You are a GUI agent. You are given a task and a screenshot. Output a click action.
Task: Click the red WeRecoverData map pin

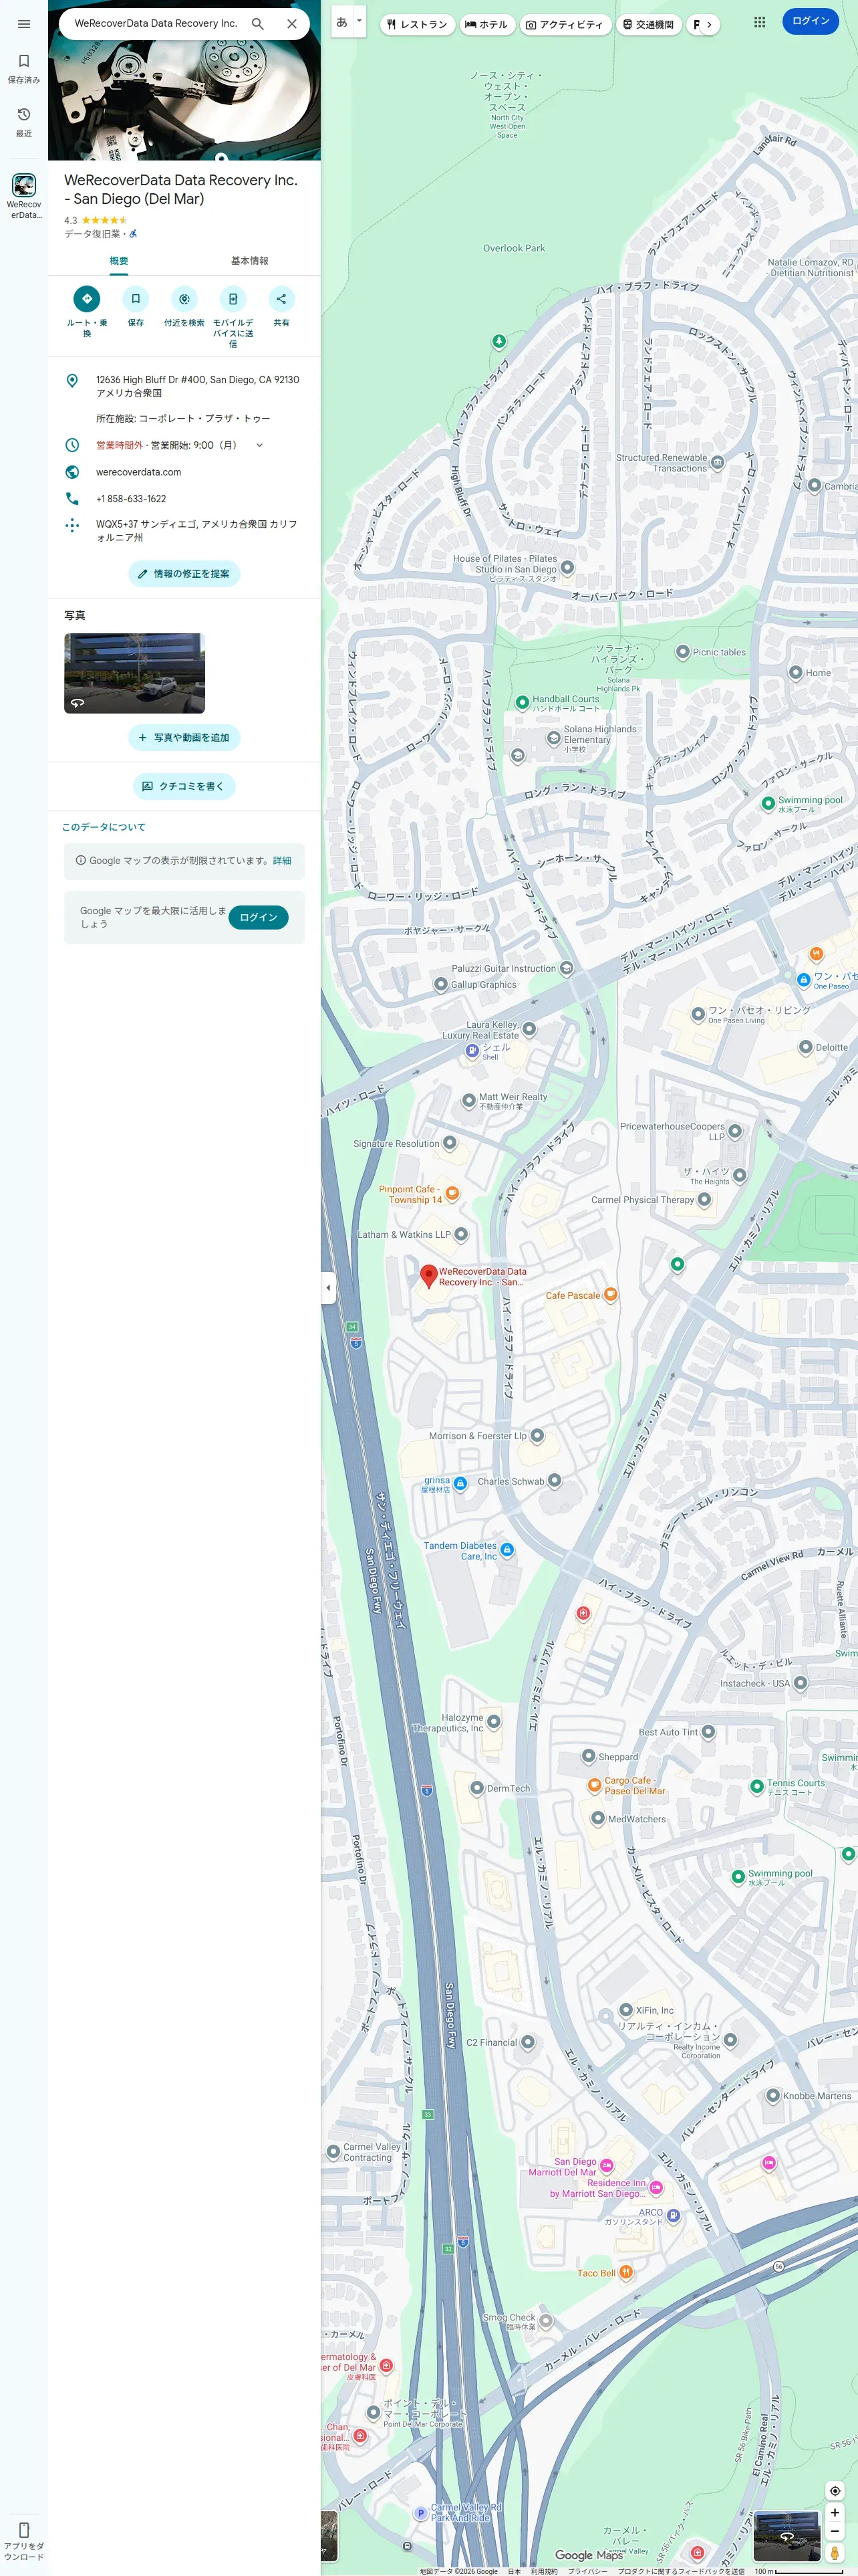[428, 1275]
